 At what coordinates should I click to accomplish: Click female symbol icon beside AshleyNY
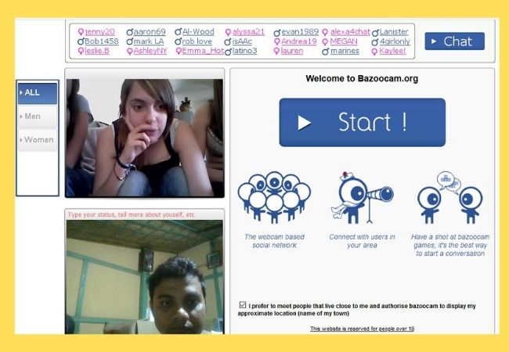pyautogui.click(x=129, y=51)
